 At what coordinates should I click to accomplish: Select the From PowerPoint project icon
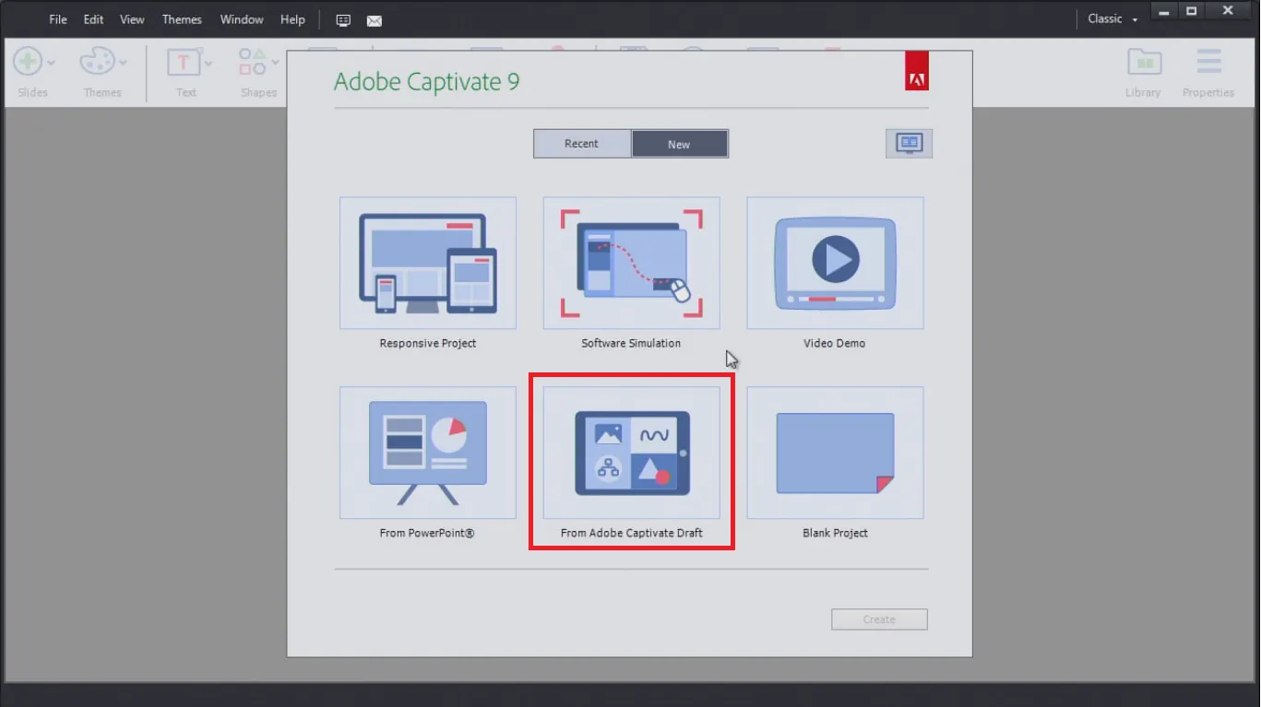[428, 453]
